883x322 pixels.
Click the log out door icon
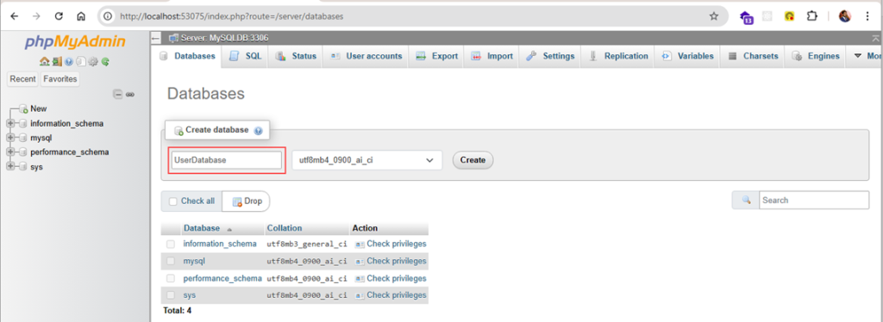[56, 61]
